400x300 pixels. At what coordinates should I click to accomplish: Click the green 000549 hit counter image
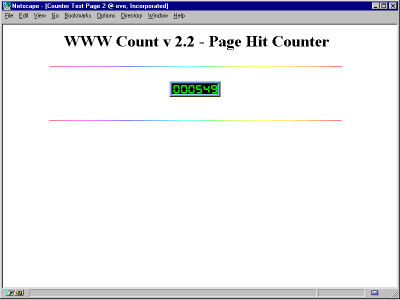click(195, 89)
